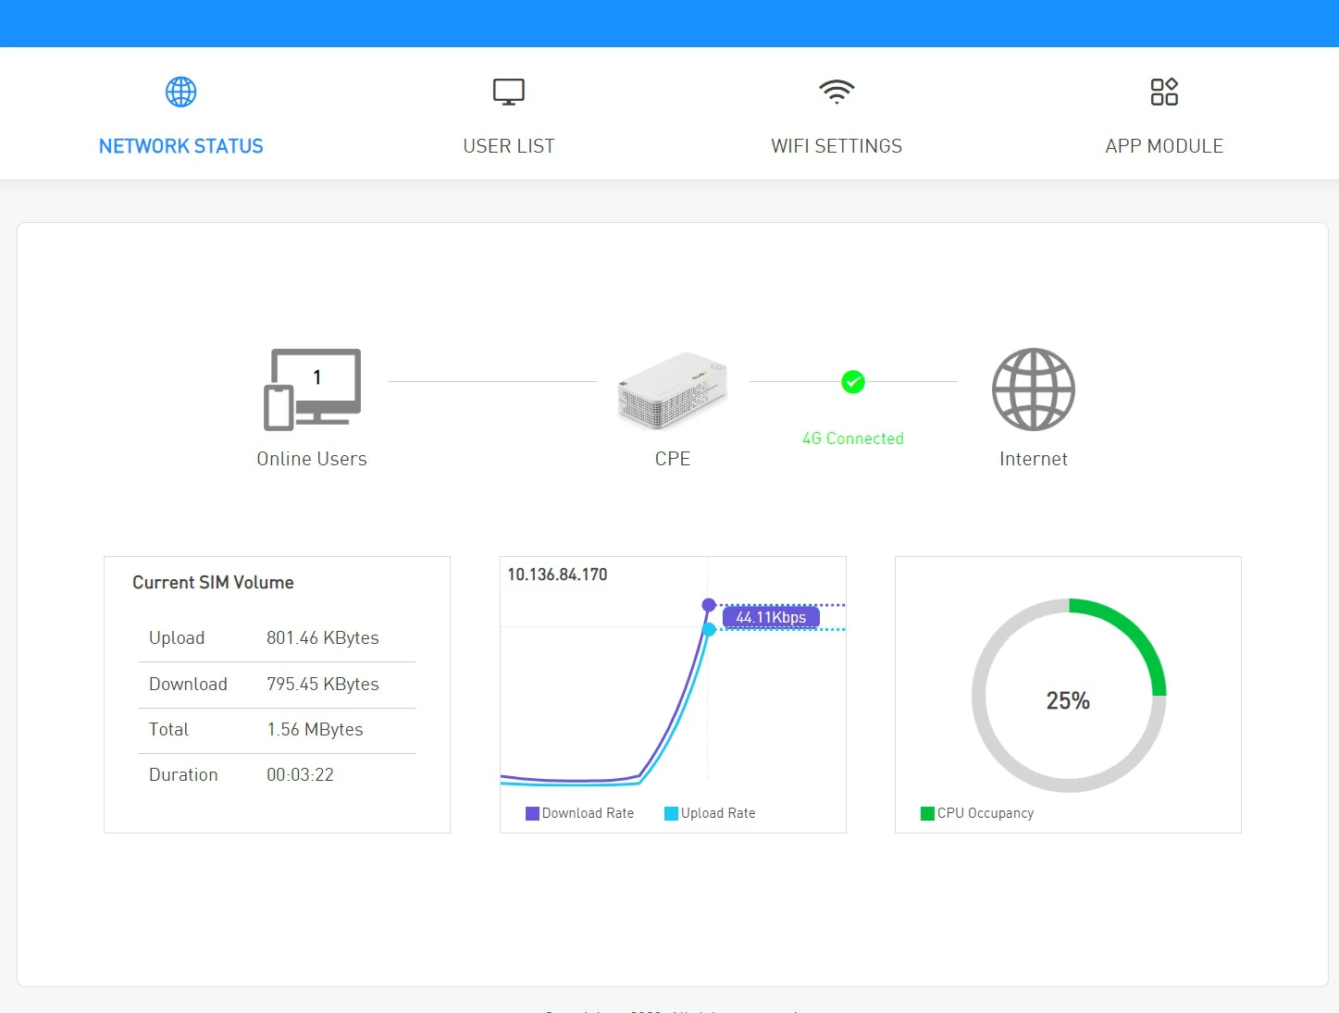Toggle the Download Rate legend swatch
1339x1013 pixels.
pos(532,814)
